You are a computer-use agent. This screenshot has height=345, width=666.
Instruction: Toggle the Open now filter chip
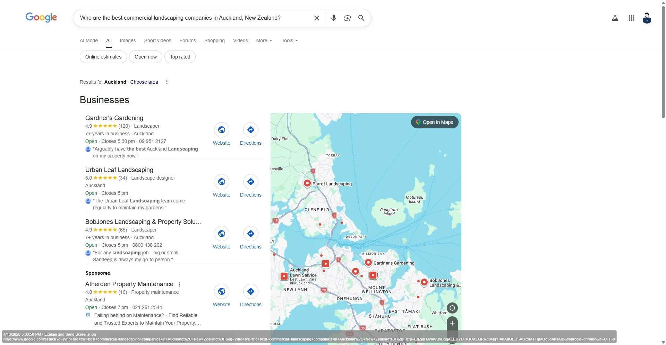point(146,57)
